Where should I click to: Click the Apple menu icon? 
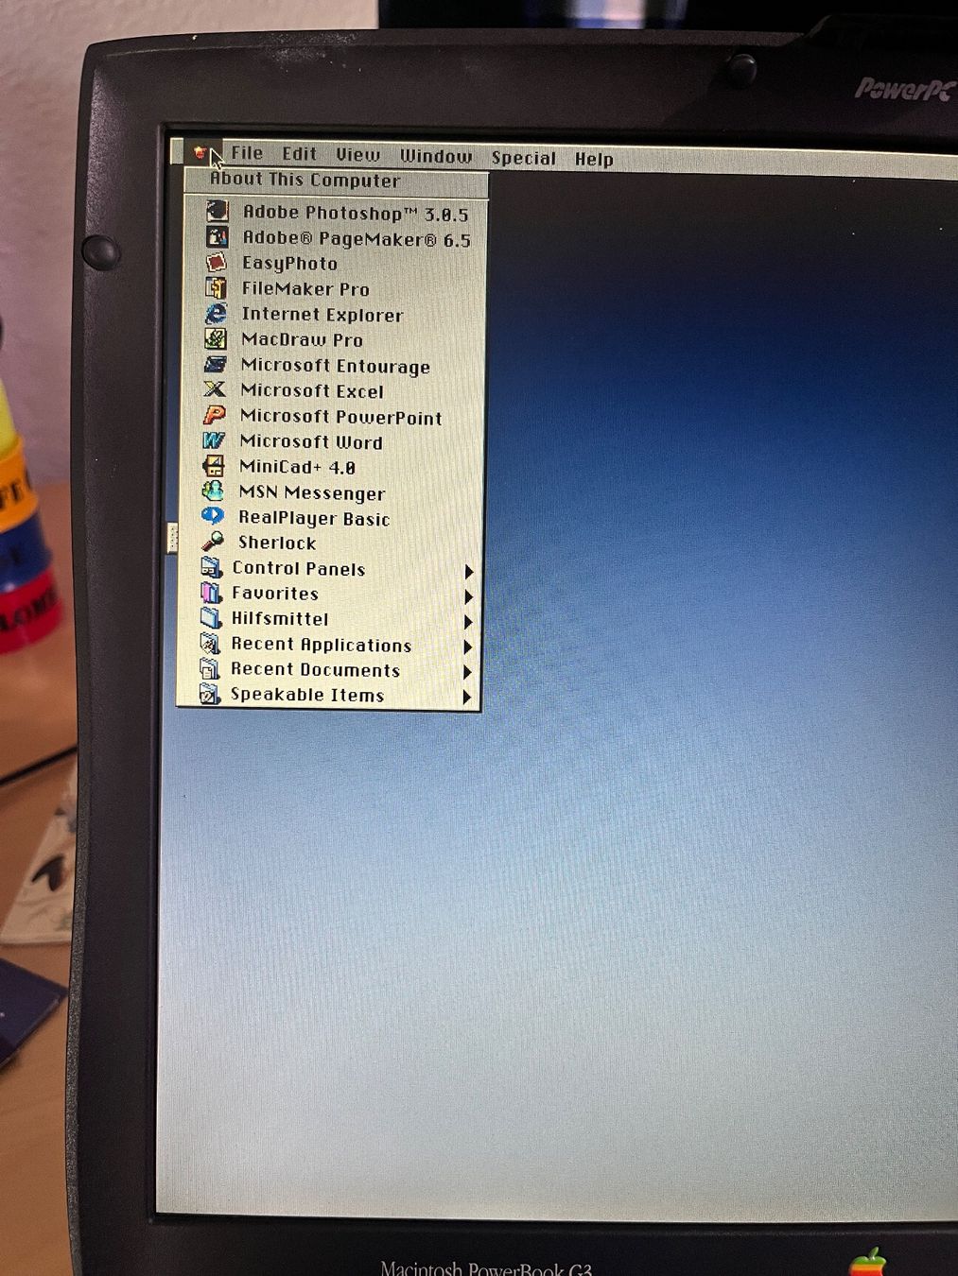[x=200, y=151]
